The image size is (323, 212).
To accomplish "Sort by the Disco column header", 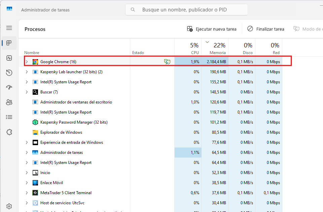I will point(242,47).
